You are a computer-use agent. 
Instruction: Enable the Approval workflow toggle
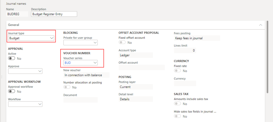(12, 91)
